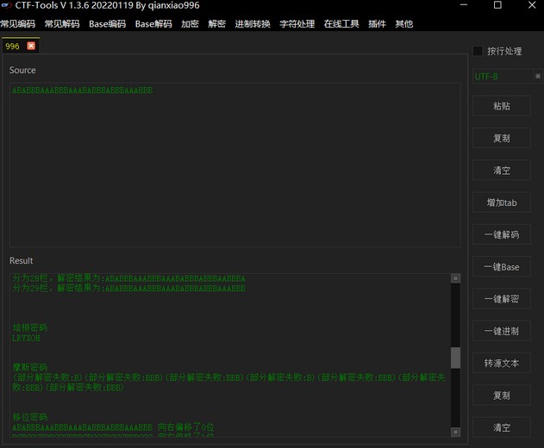This screenshot has width=544, height=448.
Task: Close the 996 tab with its red X icon
Action: pyautogui.click(x=32, y=46)
